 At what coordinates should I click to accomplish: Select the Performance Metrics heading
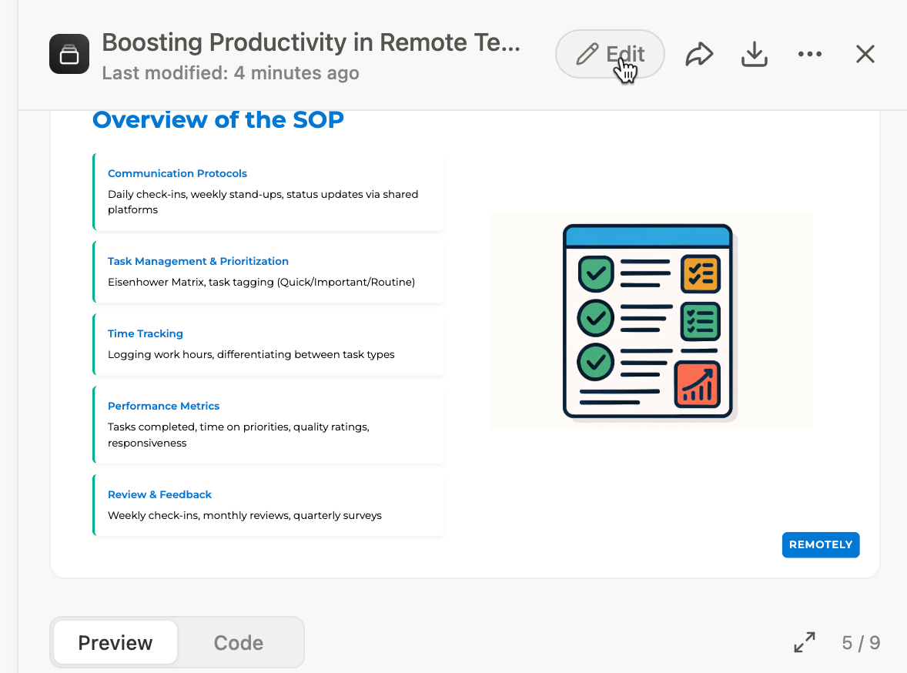[163, 407]
